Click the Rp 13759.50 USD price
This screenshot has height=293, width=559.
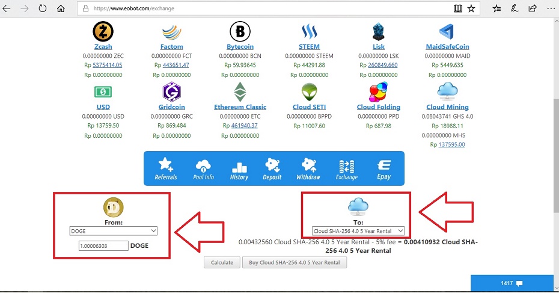click(x=103, y=126)
